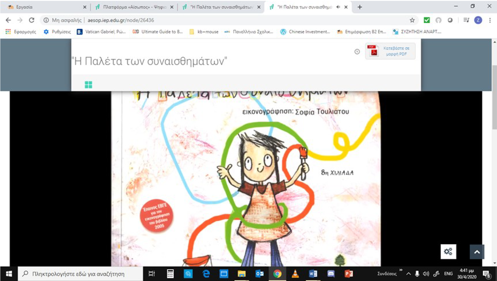Viewport: 497px width, 281px height.
Task: Open the Windows Start menu
Action: click(9, 274)
